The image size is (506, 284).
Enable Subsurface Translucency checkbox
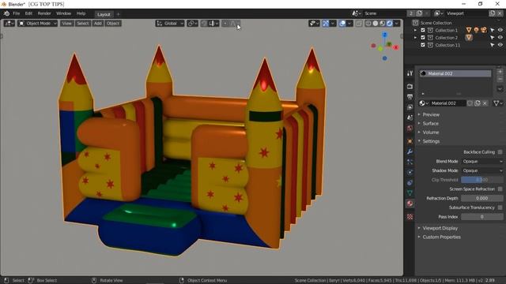[500, 207]
